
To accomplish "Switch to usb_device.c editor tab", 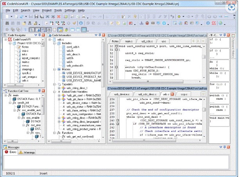I will coord(122,94).
